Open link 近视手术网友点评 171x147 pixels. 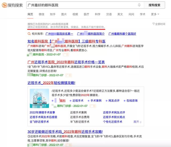(x=114, y=112)
